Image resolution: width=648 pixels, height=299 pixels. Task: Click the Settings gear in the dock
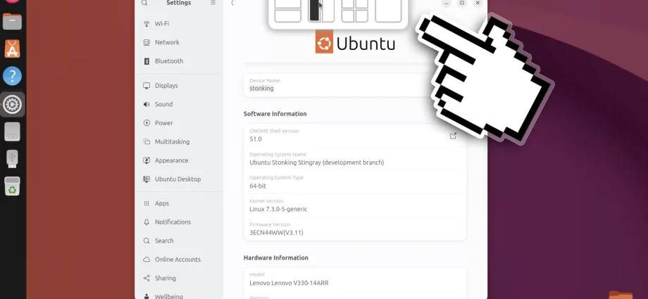pyautogui.click(x=13, y=105)
